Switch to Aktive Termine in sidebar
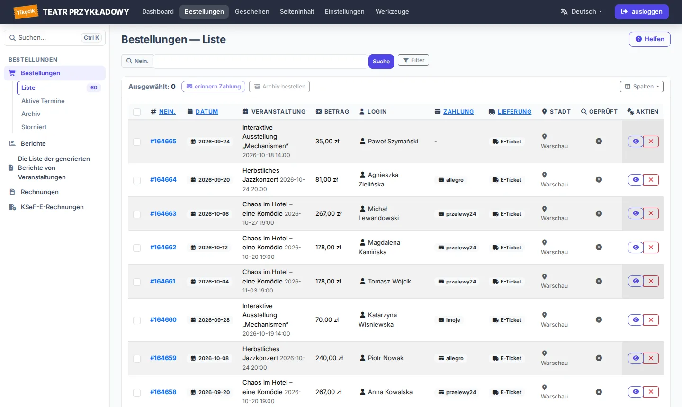Screen dimensions: 682x407 [43, 101]
